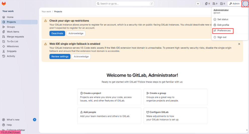Viewport: 249px width, 134px height.
Task: Click the Snippets scissors icon
Action: click(4, 51)
